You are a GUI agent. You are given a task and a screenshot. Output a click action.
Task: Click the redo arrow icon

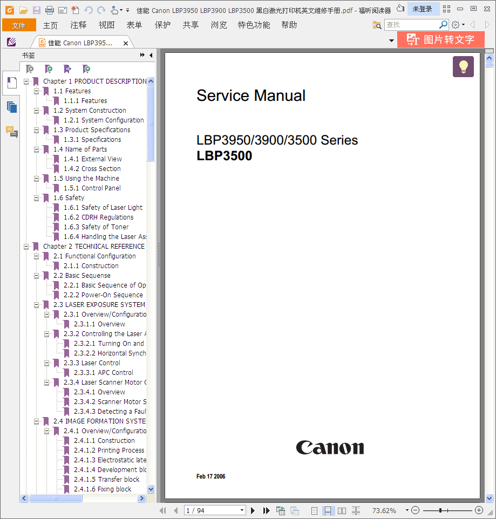coord(101,10)
